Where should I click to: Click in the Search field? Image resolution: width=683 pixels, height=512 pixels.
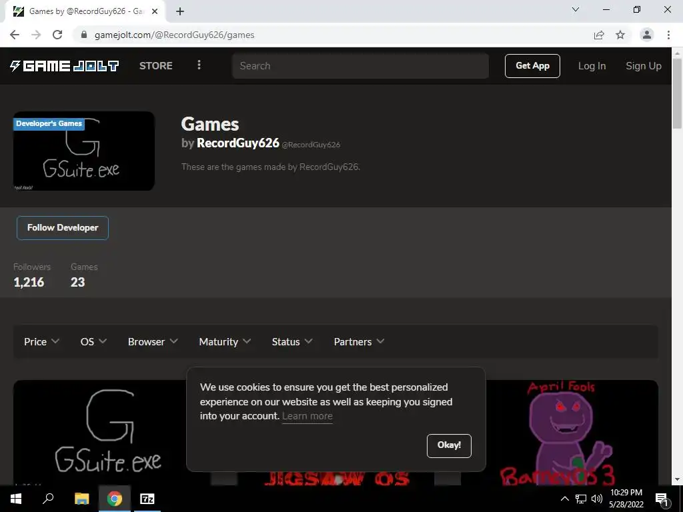point(360,66)
